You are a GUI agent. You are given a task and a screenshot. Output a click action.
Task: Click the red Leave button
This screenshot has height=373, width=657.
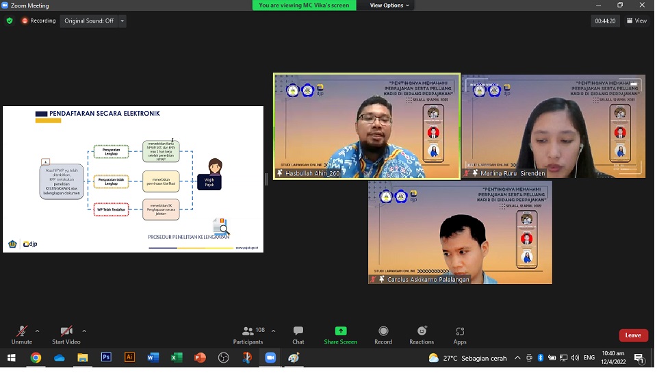633,335
